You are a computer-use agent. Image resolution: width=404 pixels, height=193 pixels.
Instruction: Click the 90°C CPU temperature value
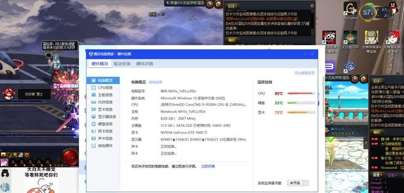point(279,94)
